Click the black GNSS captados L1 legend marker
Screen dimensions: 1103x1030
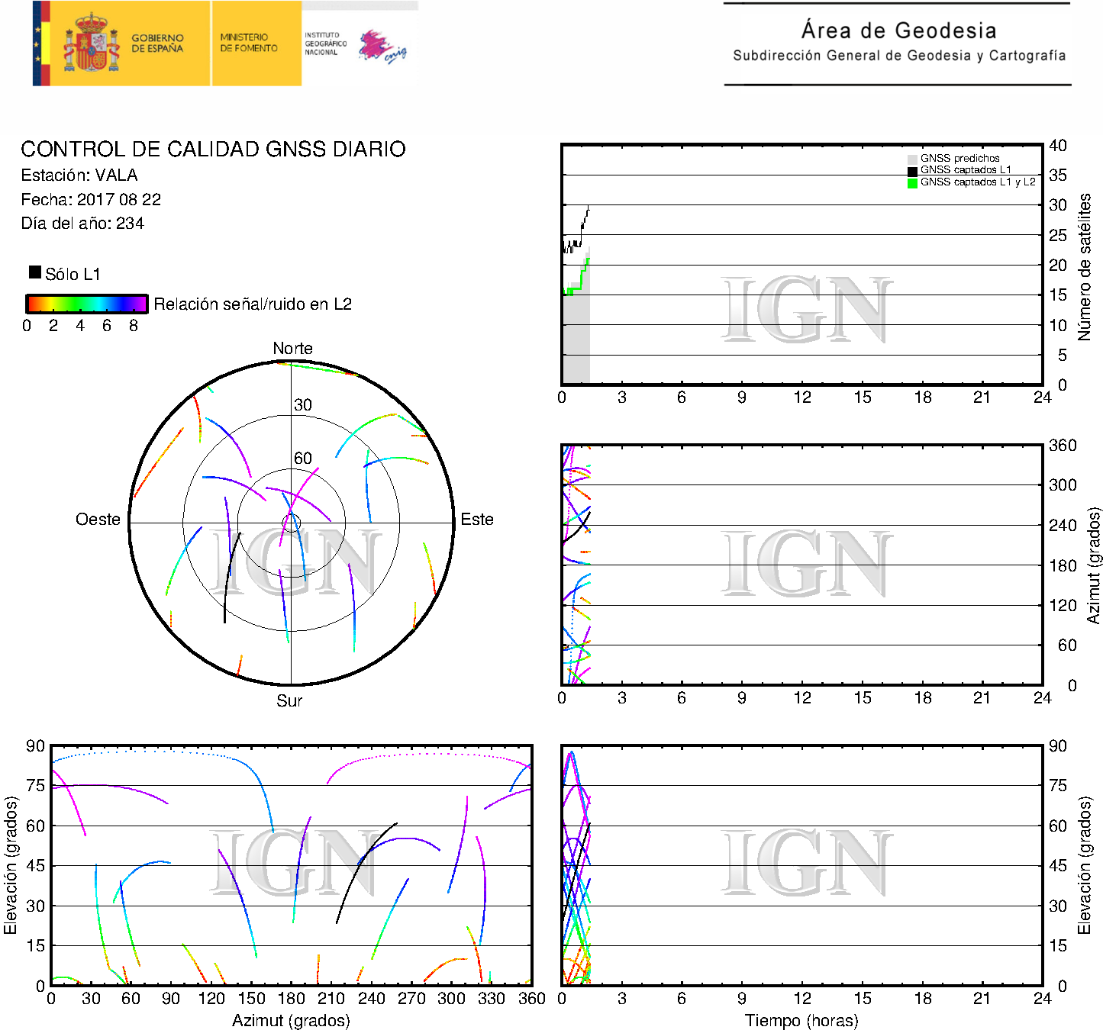pyautogui.click(x=912, y=171)
